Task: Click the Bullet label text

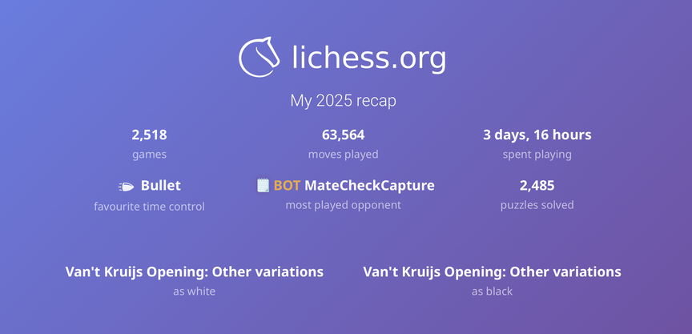Action: click(160, 186)
